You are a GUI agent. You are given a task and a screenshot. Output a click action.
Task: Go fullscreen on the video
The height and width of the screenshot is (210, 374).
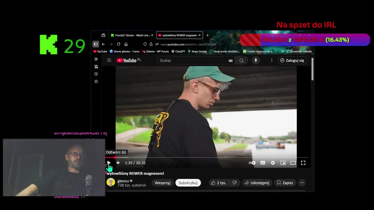tap(303, 163)
